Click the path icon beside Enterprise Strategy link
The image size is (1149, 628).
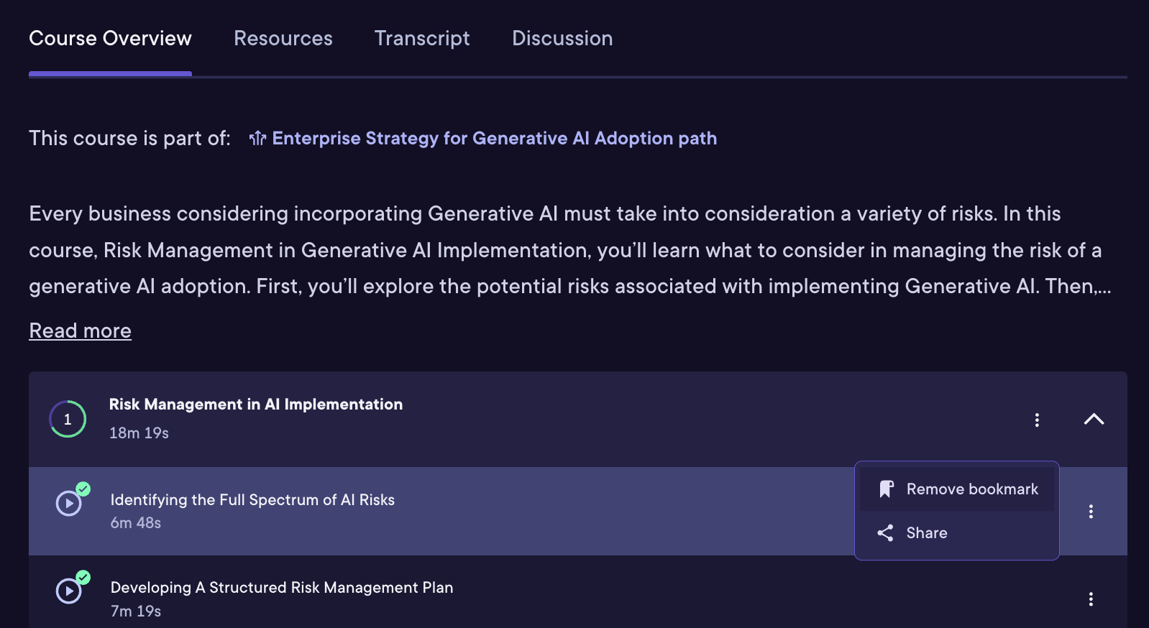tap(257, 138)
